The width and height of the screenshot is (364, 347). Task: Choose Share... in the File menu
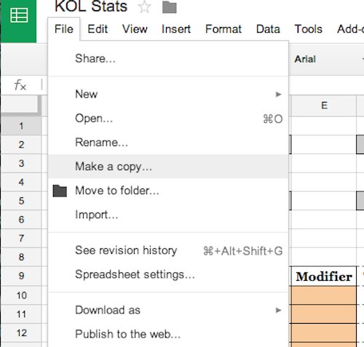click(x=168, y=58)
